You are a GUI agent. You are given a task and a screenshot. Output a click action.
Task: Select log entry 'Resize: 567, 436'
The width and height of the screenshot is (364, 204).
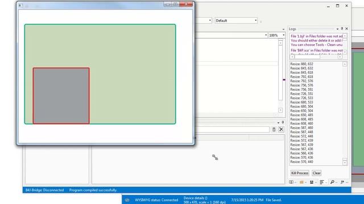click(x=301, y=149)
